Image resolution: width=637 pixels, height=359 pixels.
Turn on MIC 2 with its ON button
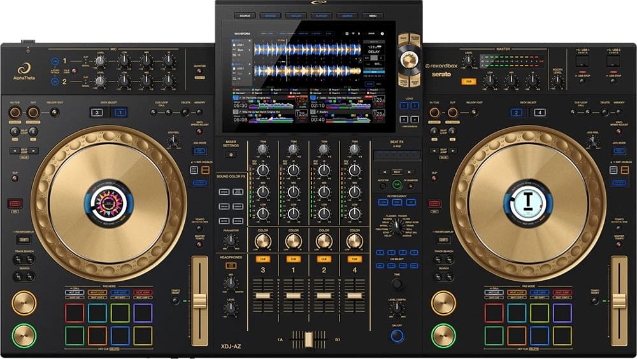[x=55, y=81]
